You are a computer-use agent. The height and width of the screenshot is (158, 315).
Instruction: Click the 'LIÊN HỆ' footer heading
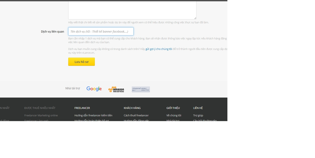[x=198, y=108]
